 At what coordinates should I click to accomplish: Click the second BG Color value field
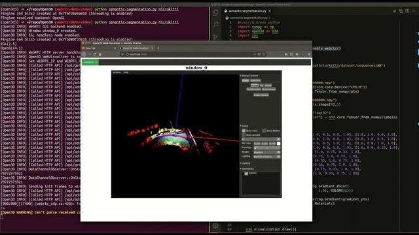264,144
